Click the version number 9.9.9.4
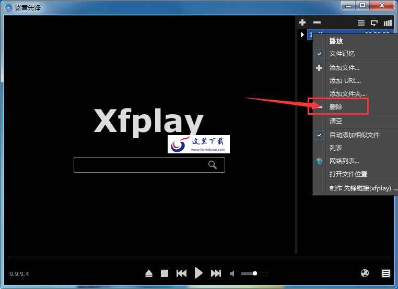The width and height of the screenshot is (398, 289). 19,274
